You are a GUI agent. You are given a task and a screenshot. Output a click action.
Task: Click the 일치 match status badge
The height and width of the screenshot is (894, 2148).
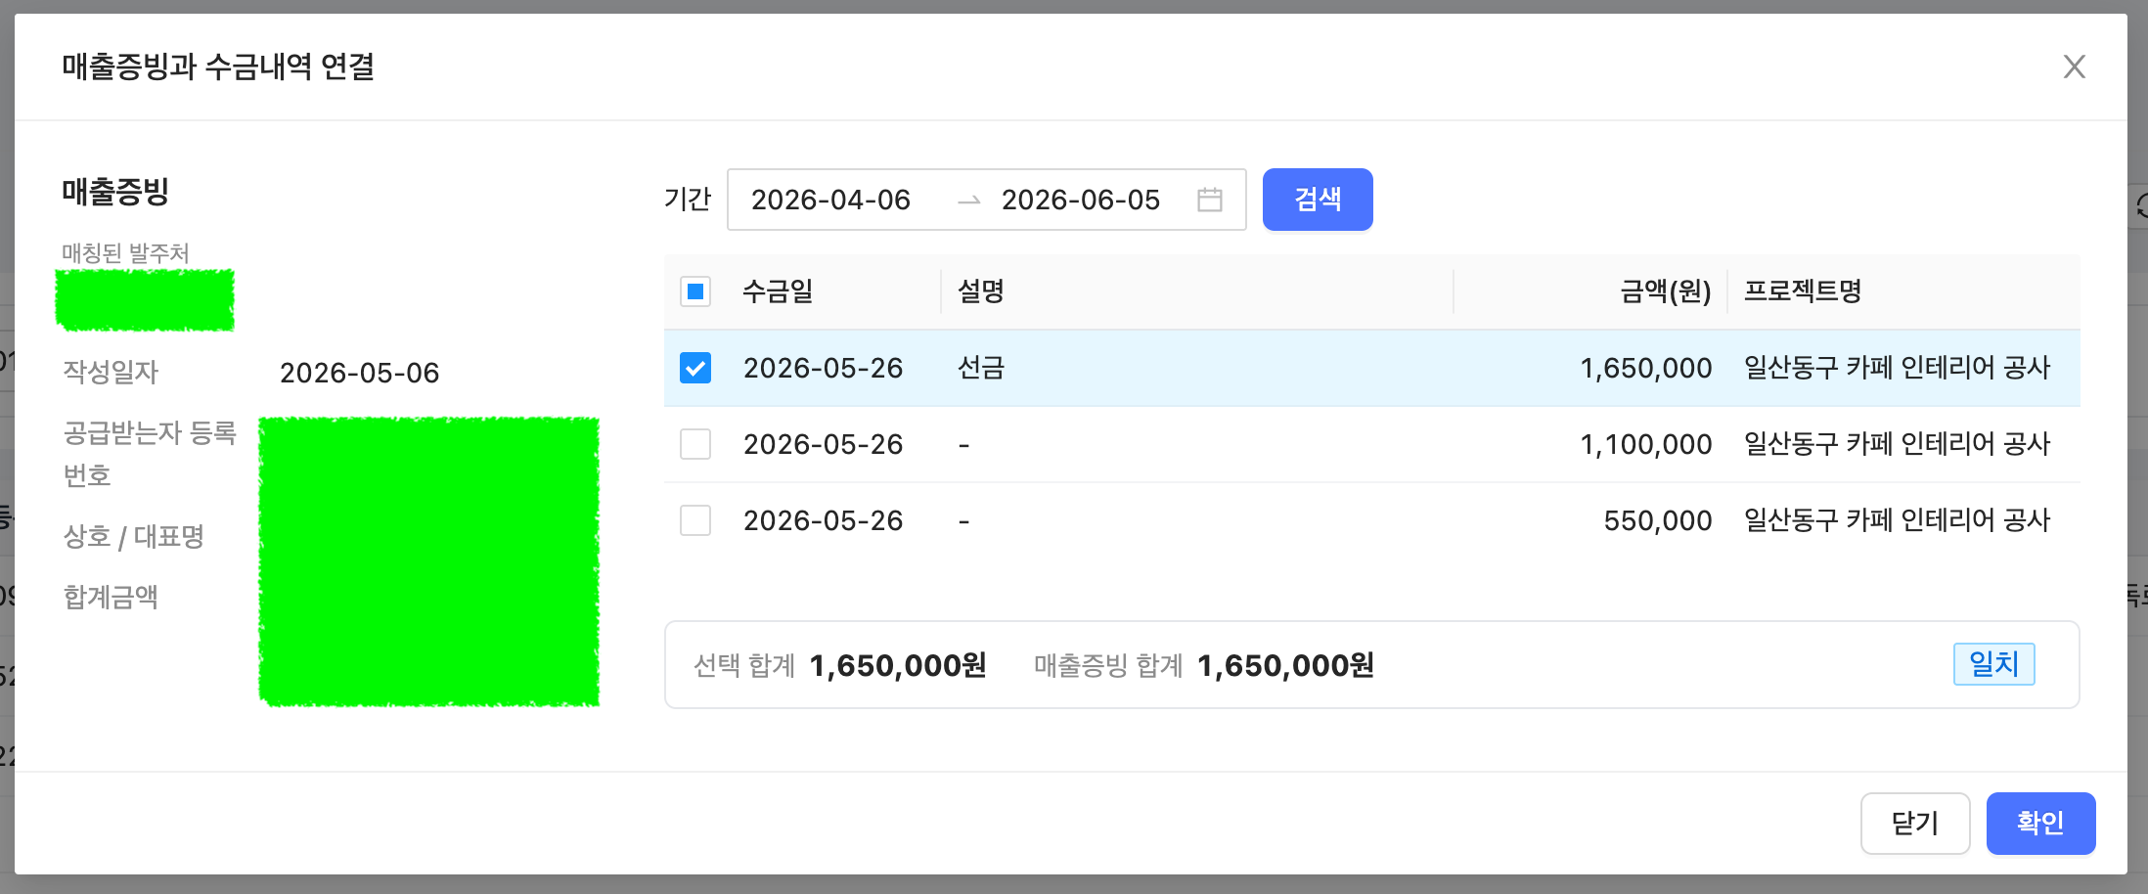[x=1994, y=664]
